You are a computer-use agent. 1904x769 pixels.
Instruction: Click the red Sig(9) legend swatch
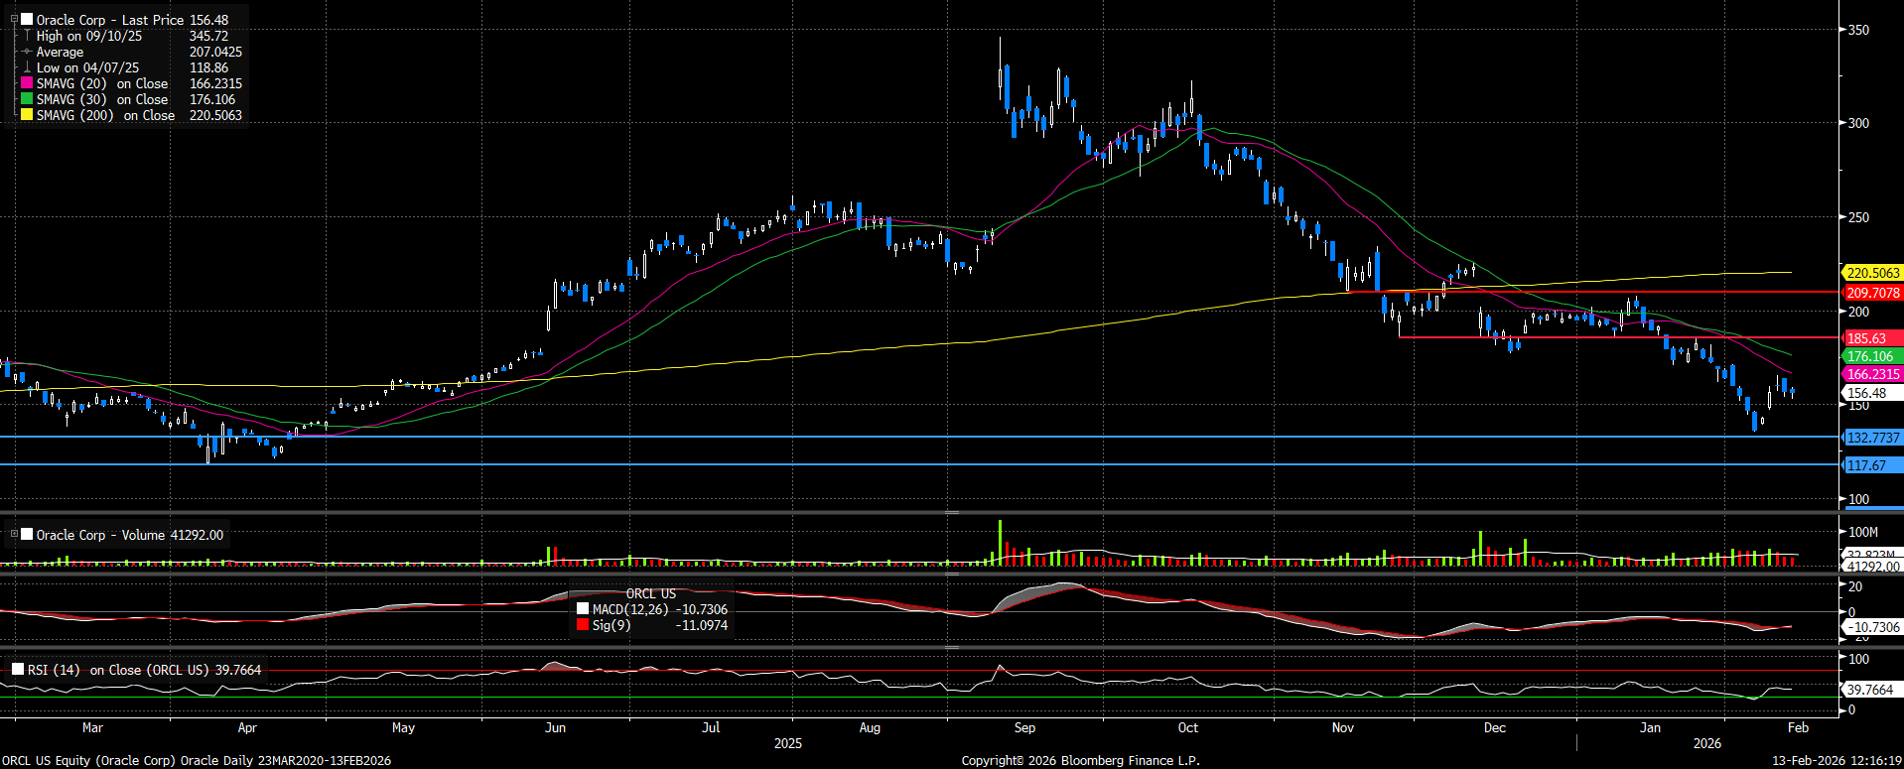tap(583, 625)
